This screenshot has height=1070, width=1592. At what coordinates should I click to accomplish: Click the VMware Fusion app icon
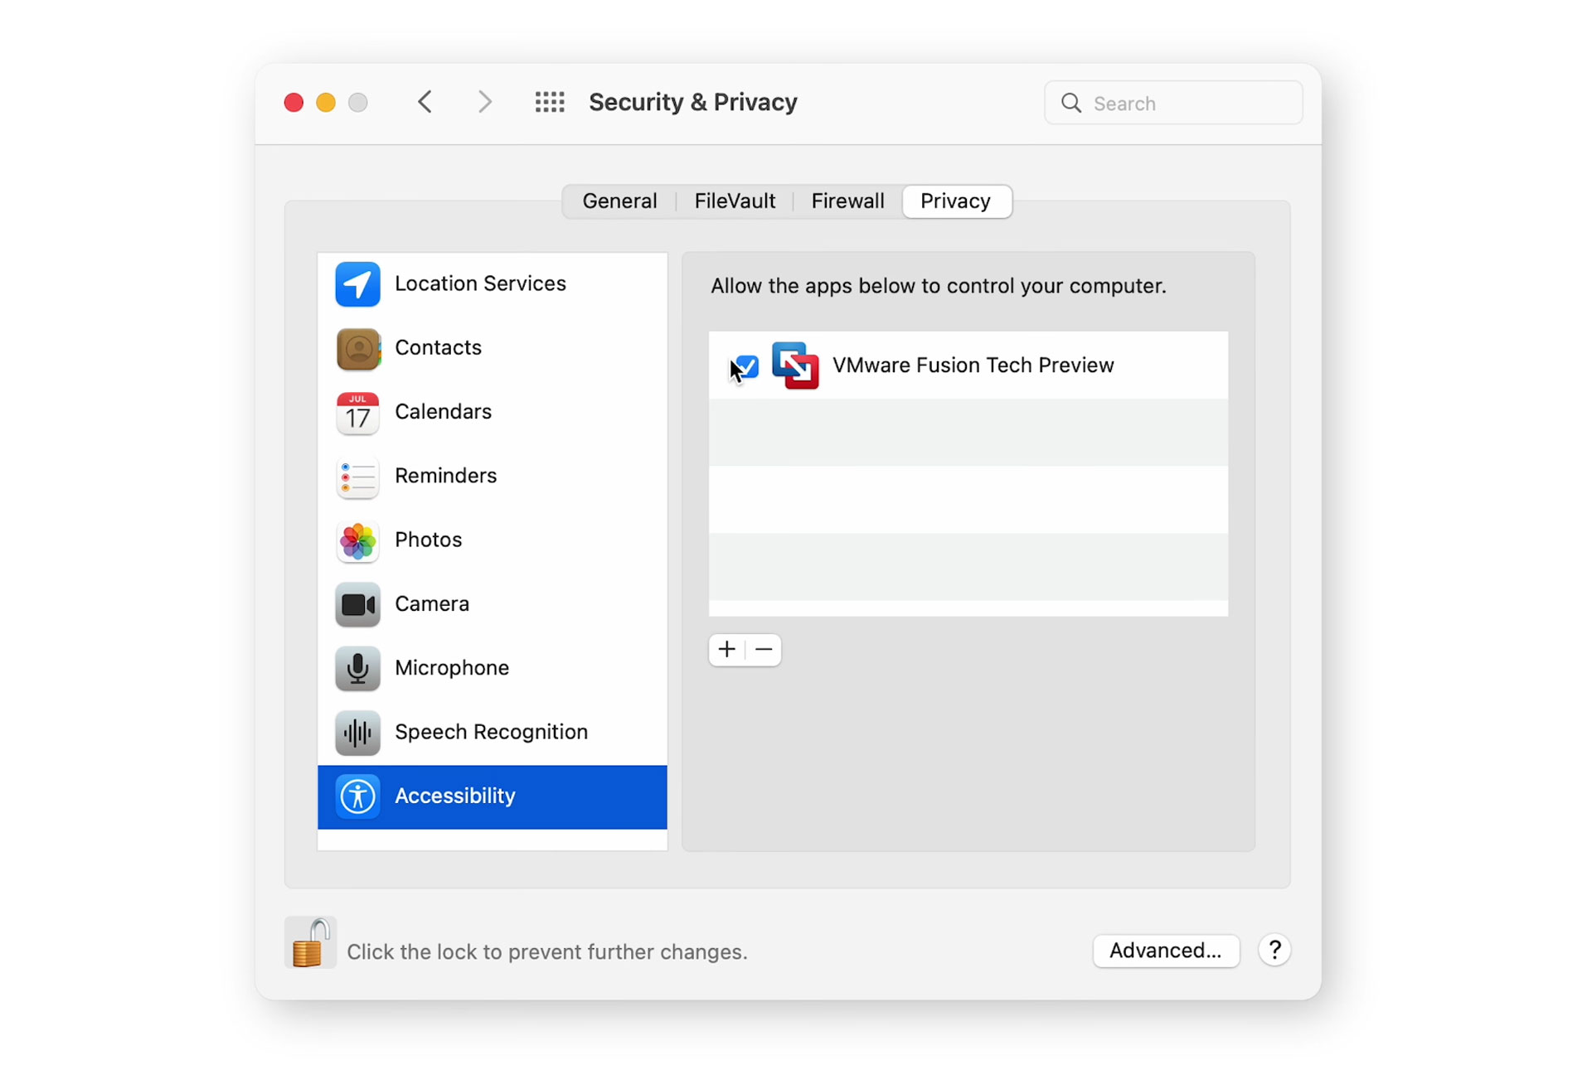795,366
